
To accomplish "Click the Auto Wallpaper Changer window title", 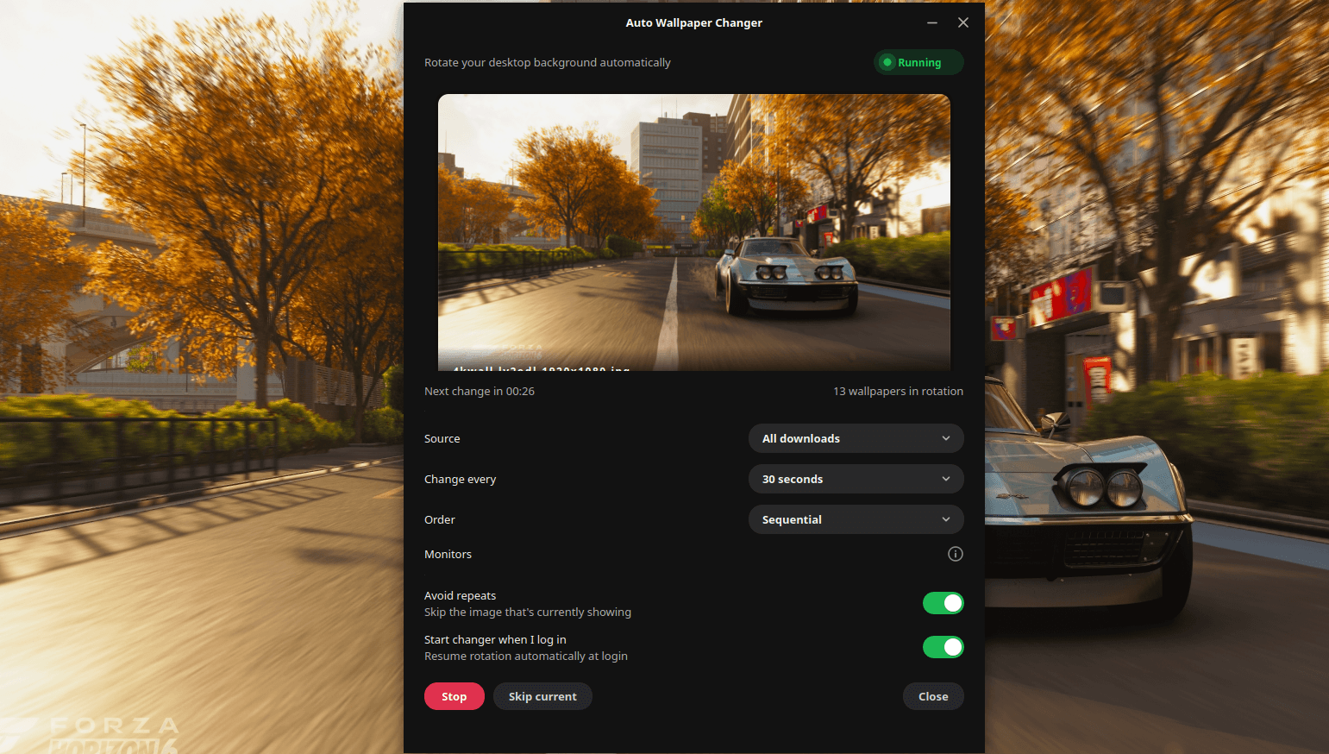I will [x=694, y=23].
